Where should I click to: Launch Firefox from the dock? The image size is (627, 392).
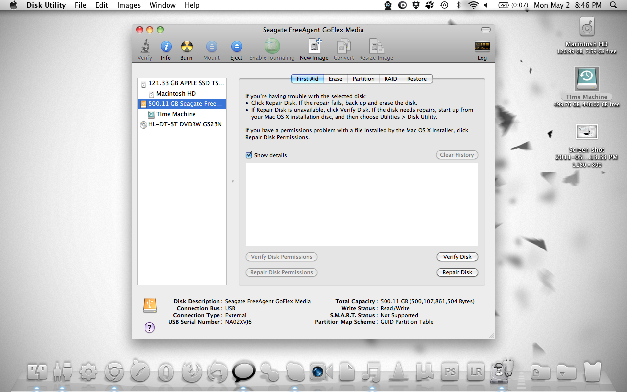pyautogui.click(x=192, y=372)
